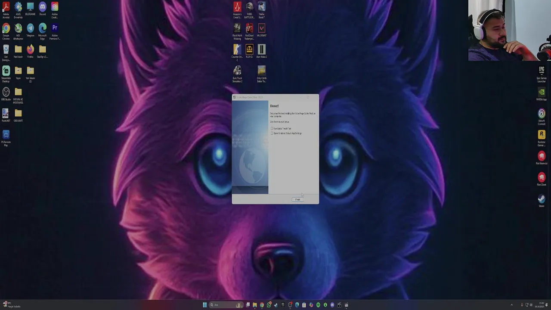Launch the Counter-Strike 2 shortcut

tap(237, 53)
